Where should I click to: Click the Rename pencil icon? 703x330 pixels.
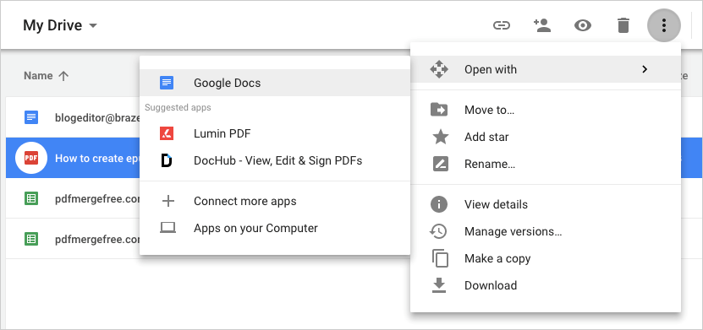(440, 164)
